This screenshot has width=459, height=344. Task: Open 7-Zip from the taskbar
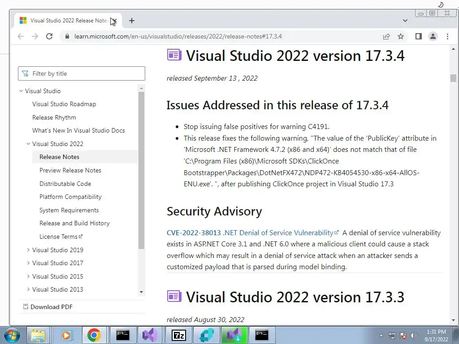tap(178, 335)
